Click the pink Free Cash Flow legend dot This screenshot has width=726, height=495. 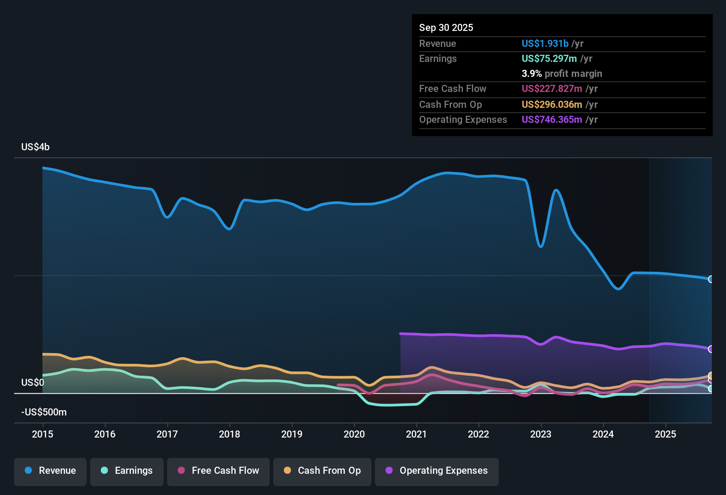(x=181, y=470)
